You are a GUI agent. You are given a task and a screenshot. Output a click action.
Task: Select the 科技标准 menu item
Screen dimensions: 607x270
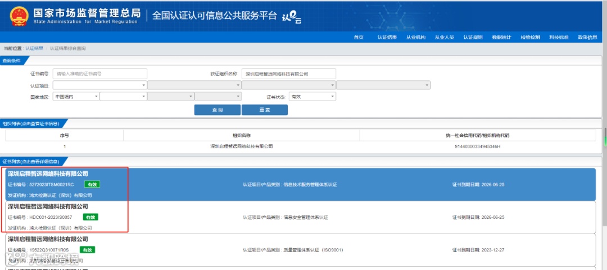[x=559, y=38]
